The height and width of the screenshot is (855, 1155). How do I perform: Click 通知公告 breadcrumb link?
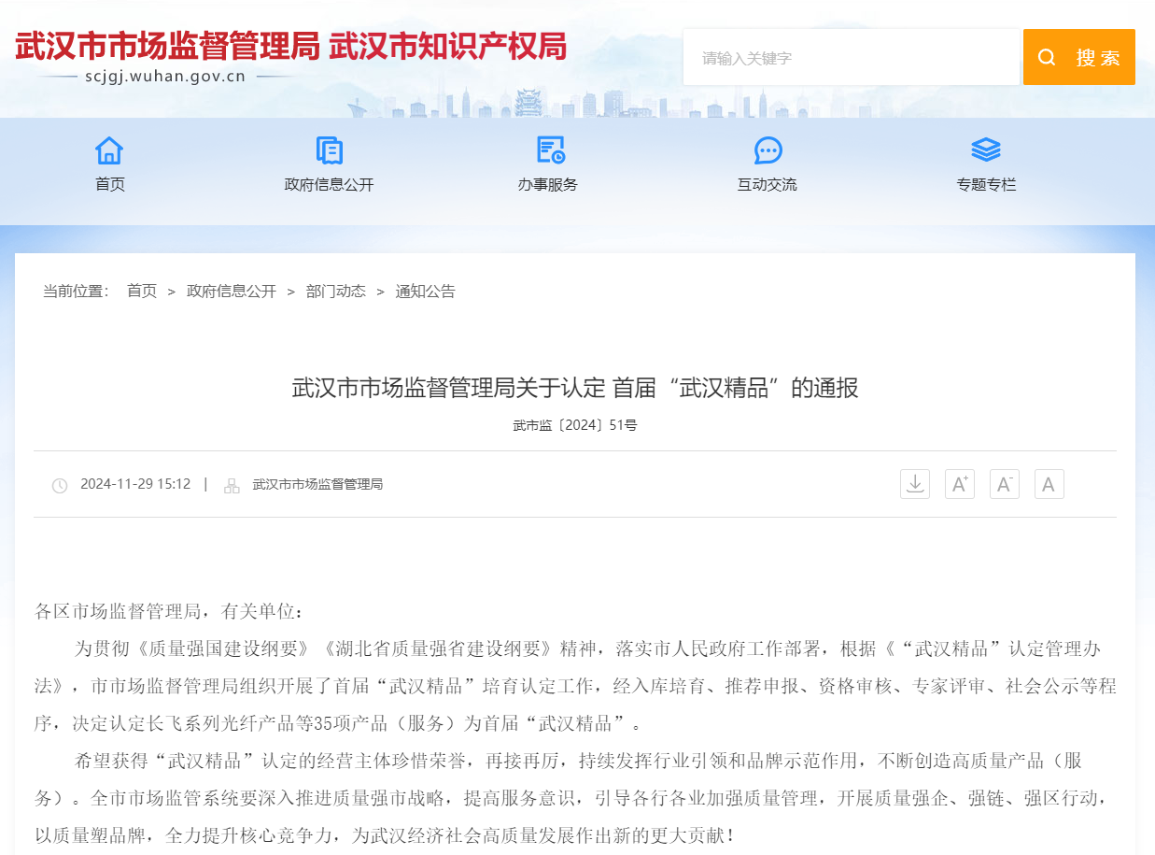point(425,292)
